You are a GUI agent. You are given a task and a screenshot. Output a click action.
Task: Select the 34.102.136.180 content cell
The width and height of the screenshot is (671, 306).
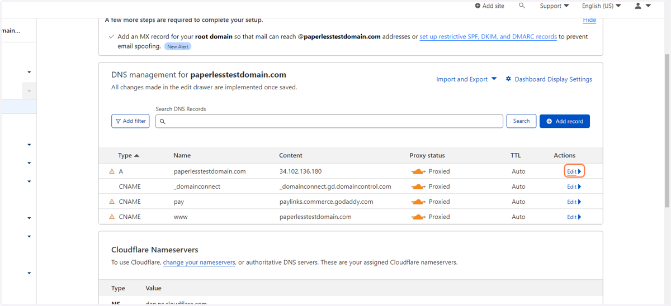pos(300,171)
